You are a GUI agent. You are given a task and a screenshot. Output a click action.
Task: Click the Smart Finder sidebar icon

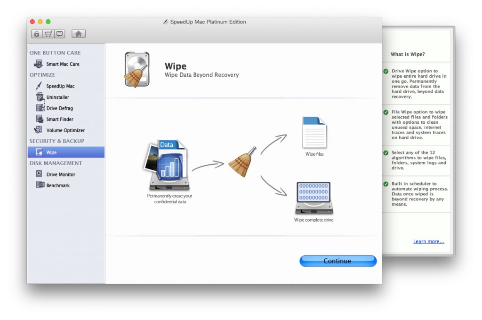pos(40,119)
